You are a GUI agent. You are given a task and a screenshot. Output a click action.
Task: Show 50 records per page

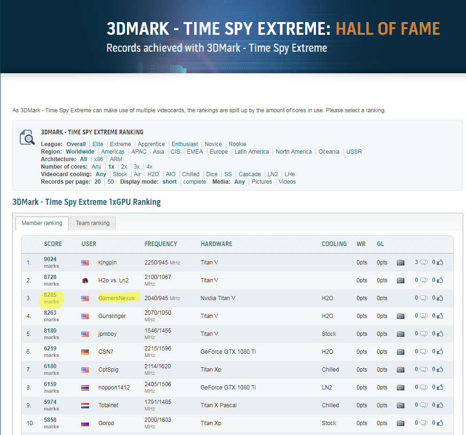coord(111,182)
